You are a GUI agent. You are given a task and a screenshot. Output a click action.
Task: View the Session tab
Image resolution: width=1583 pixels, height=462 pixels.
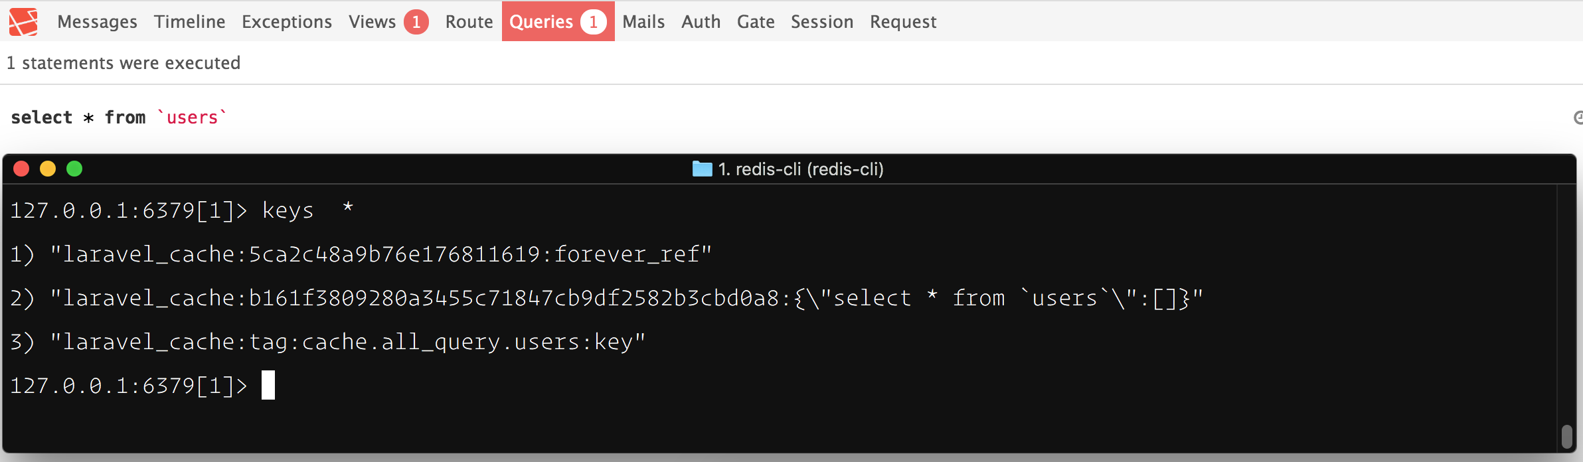pyautogui.click(x=822, y=22)
